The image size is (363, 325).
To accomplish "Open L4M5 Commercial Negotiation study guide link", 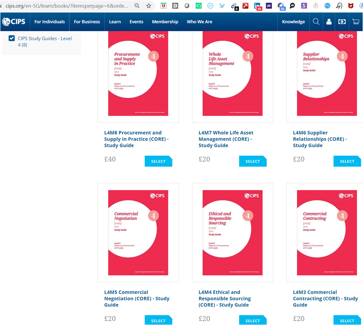I will tap(137, 298).
